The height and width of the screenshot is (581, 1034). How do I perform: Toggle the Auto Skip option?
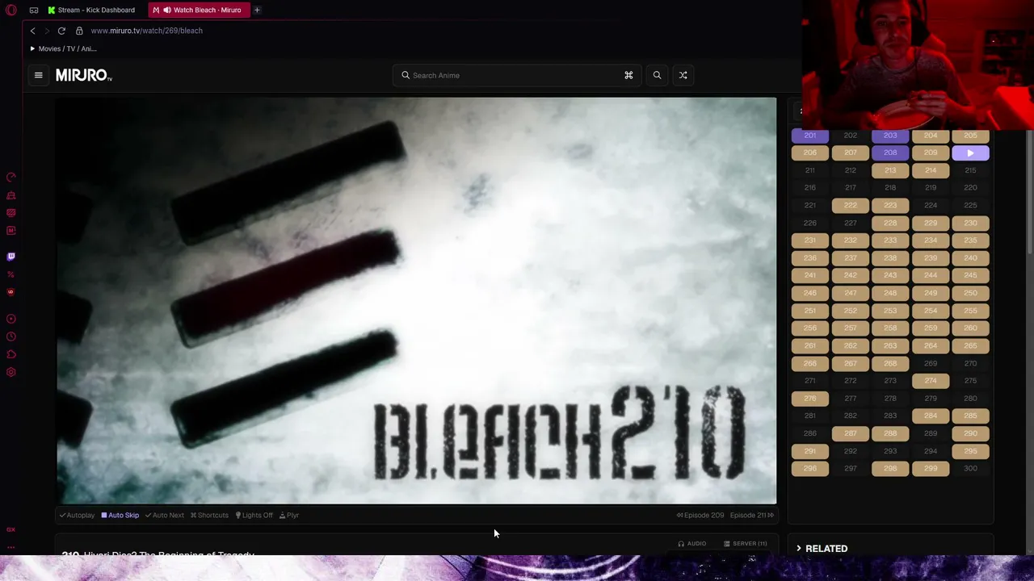(x=120, y=515)
